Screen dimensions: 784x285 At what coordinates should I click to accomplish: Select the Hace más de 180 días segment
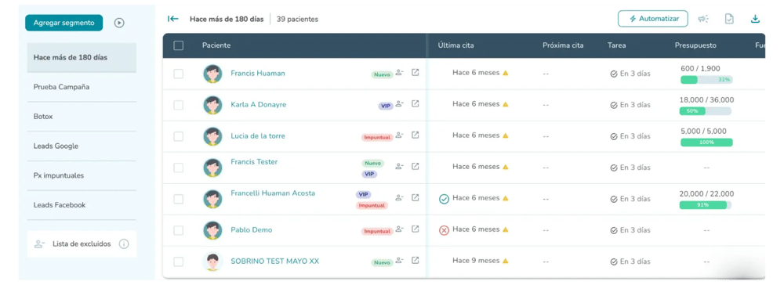click(x=82, y=57)
